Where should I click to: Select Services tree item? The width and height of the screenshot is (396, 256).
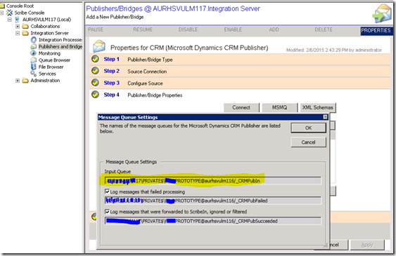pyautogui.click(x=47, y=74)
